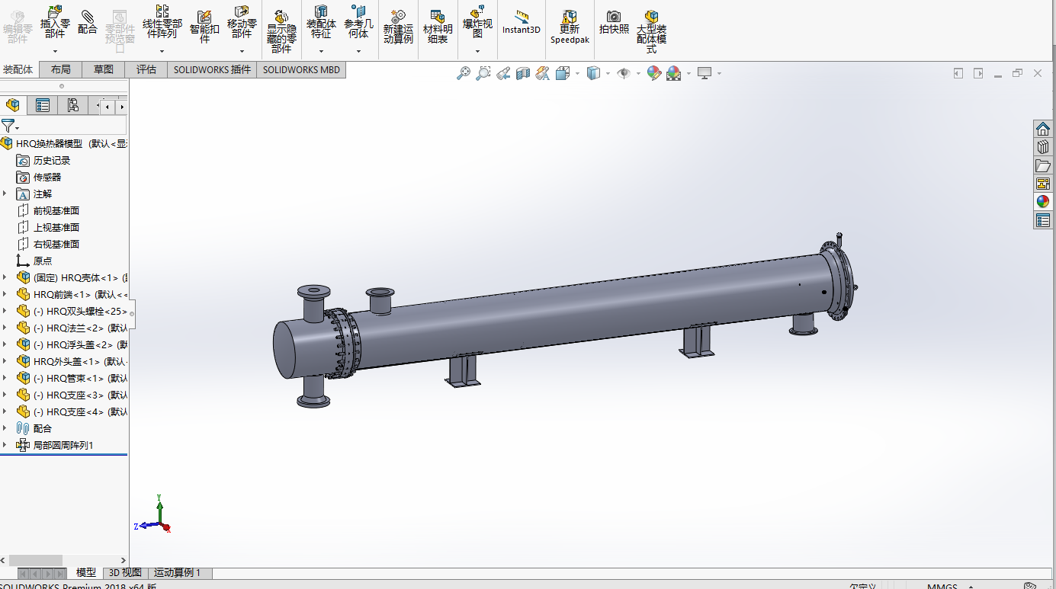The image size is (1056, 589).
Task: Open dropdown under Insert Components (插入零部件)
Action: (x=55, y=52)
